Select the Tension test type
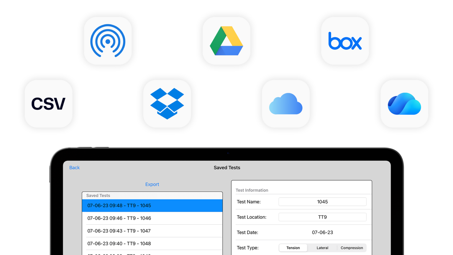The image size is (453, 255). point(293,248)
